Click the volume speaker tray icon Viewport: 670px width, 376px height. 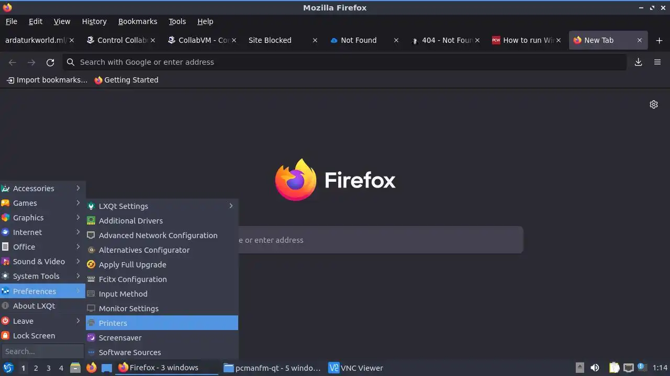coord(595,368)
